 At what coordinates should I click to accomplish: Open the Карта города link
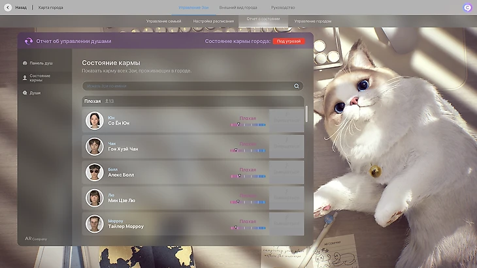(51, 7)
